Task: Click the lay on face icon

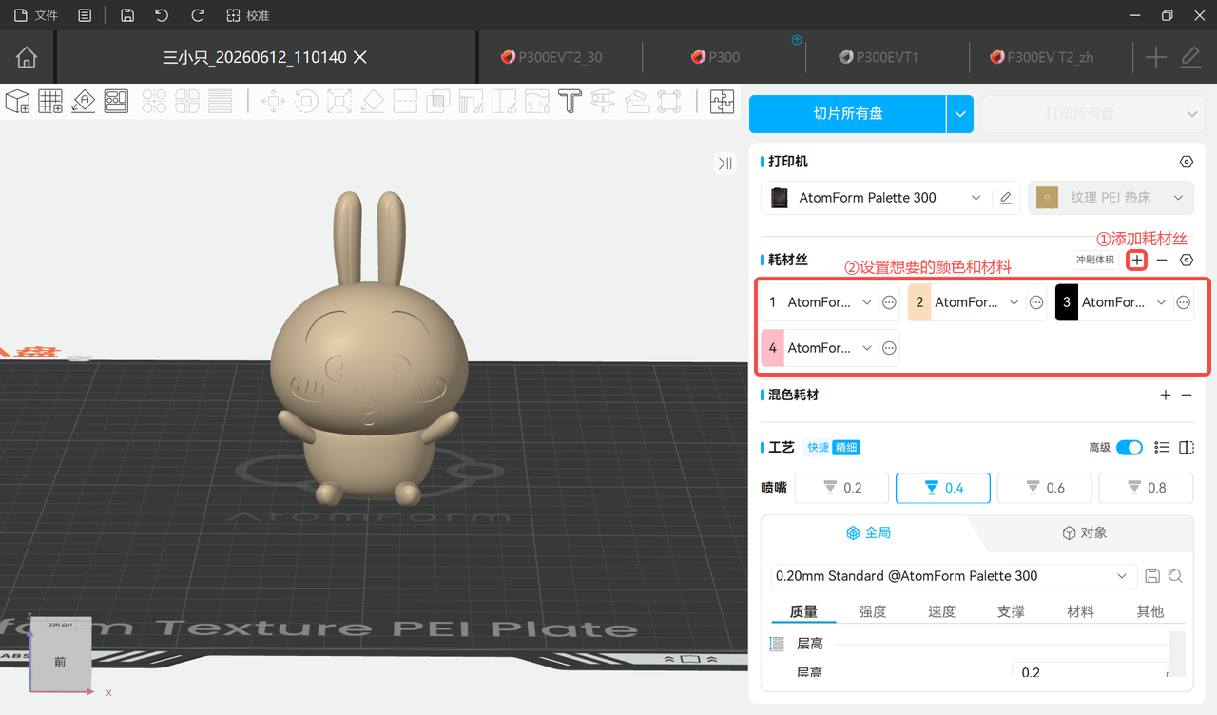Action: click(x=372, y=101)
